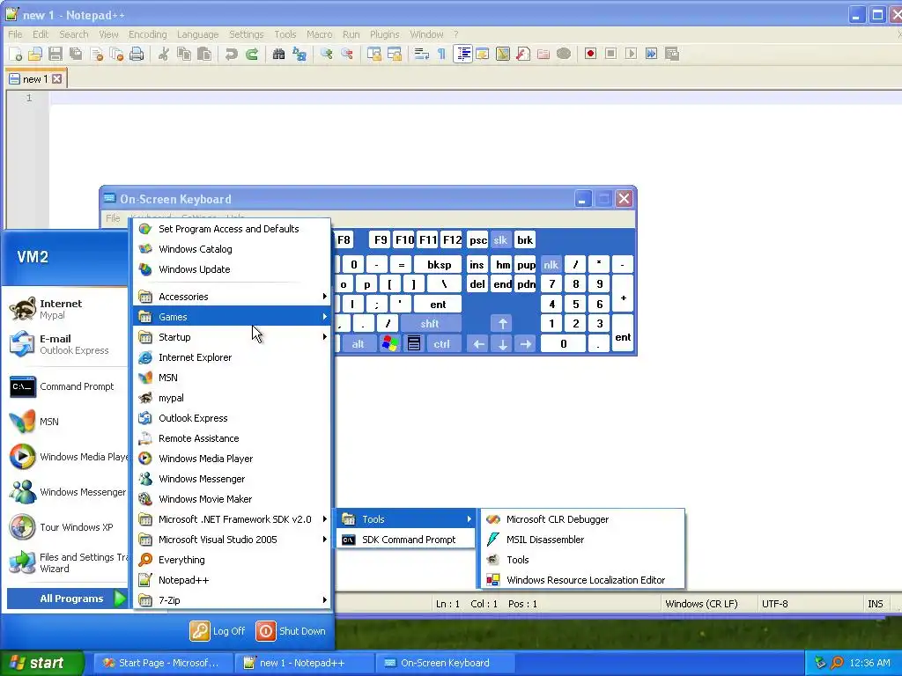This screenshot has height=676, width=902.
Task: Click the red Record macro icon
Action: [x=590, y=54]
